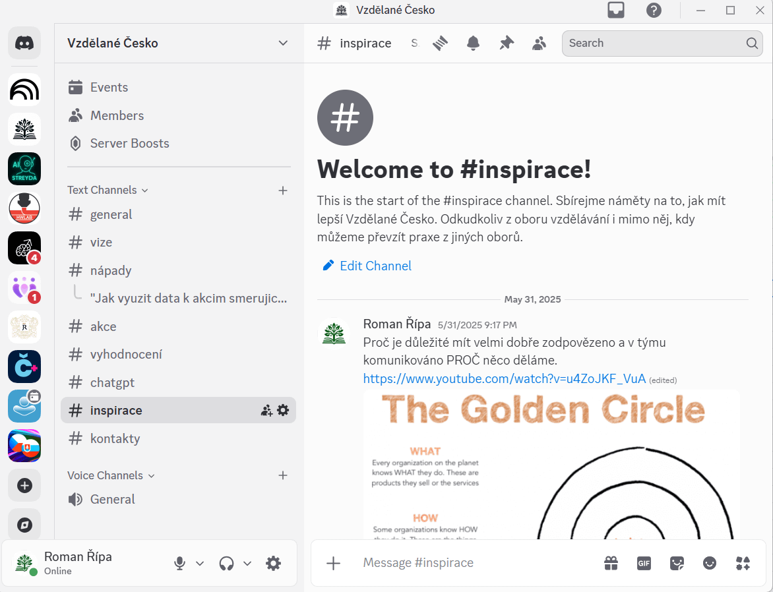Open the blue person with calendar server
773x592 pixels.
coord(24,406)
